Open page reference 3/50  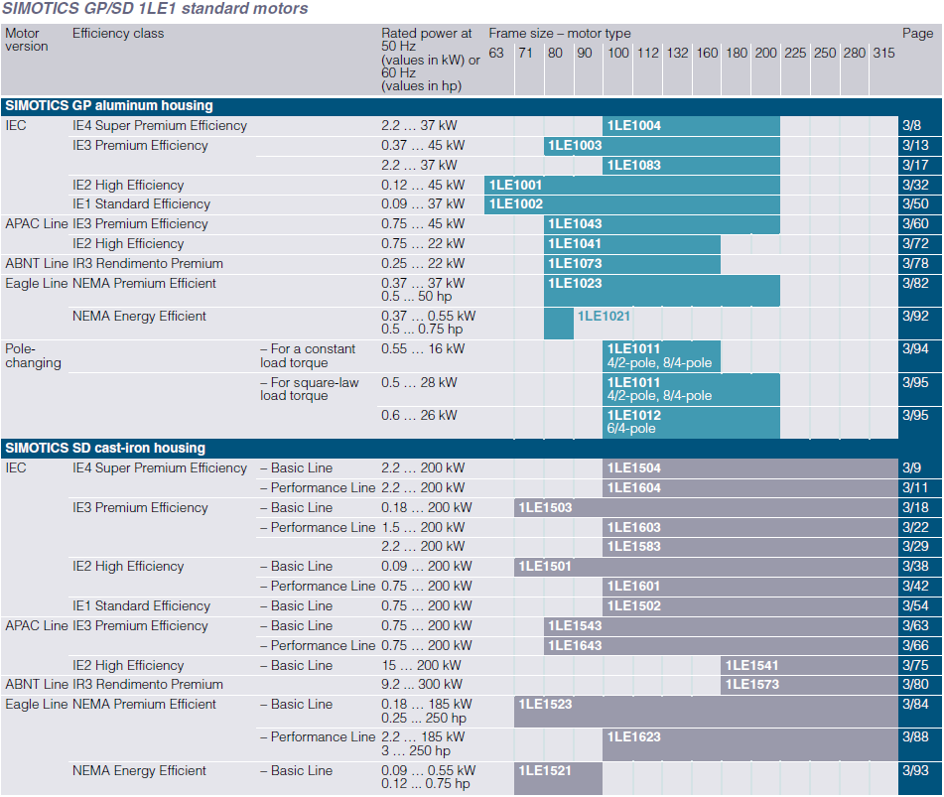click(915, 204)
